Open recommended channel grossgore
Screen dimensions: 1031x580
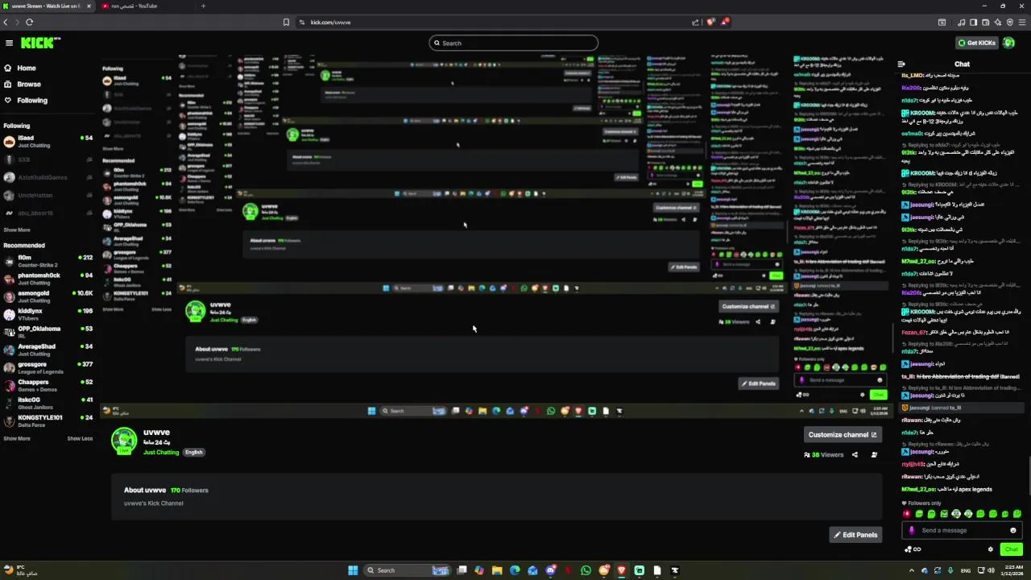pyautogui.click(x=48, y=367)
